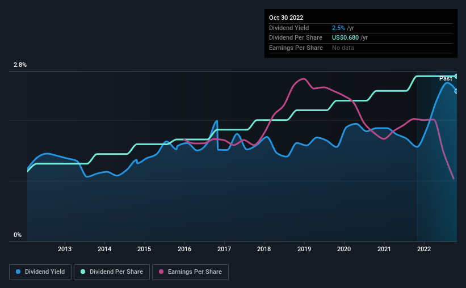
Task: Click the Past label on the chart
Action: [446, 78]
